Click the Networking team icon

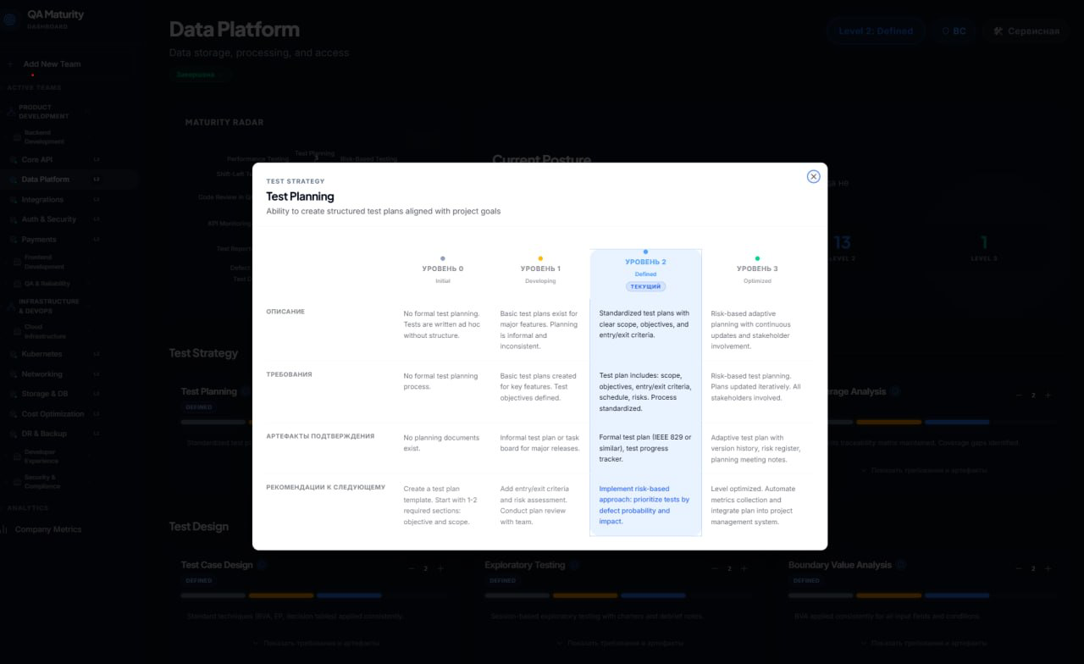tap(14, 374)
